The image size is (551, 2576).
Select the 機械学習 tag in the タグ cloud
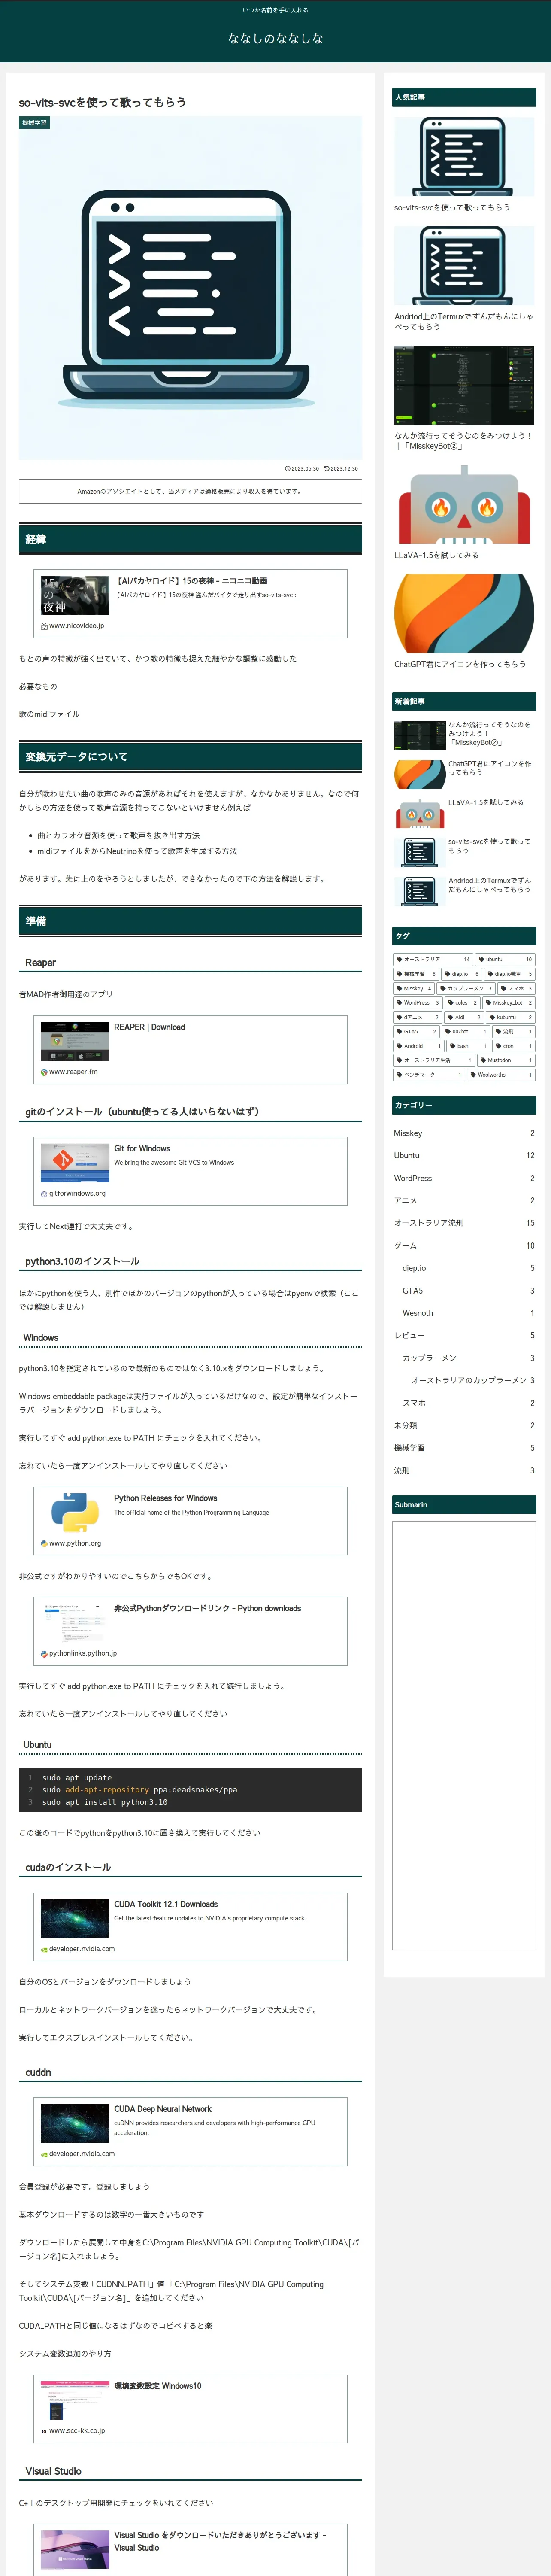[x=416, y=974]
